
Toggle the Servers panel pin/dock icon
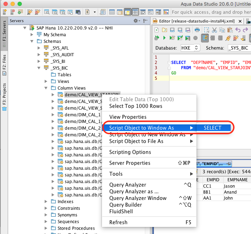[145, 21]
